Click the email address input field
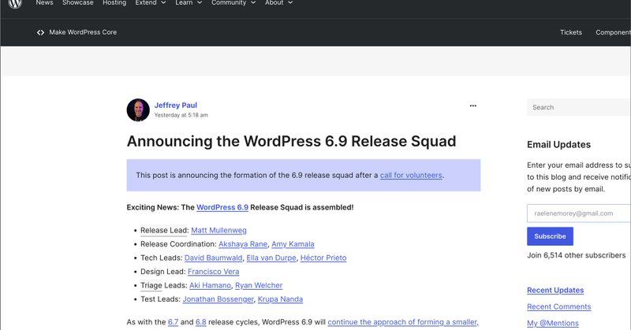 coord(579,213)
